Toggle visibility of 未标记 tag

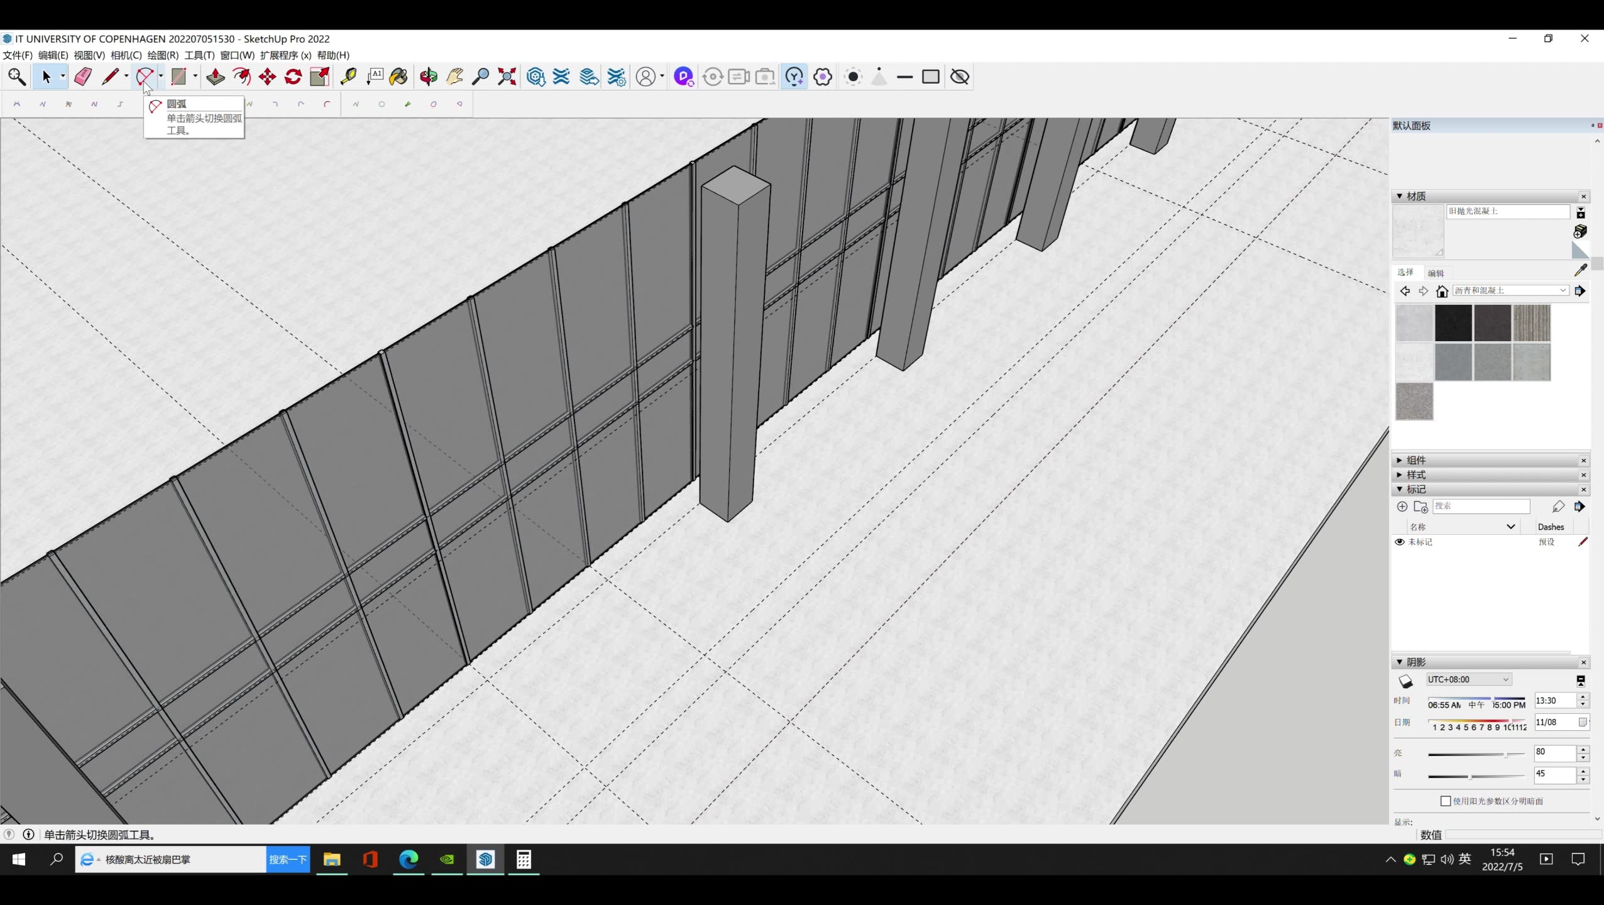coord(1400,542)
